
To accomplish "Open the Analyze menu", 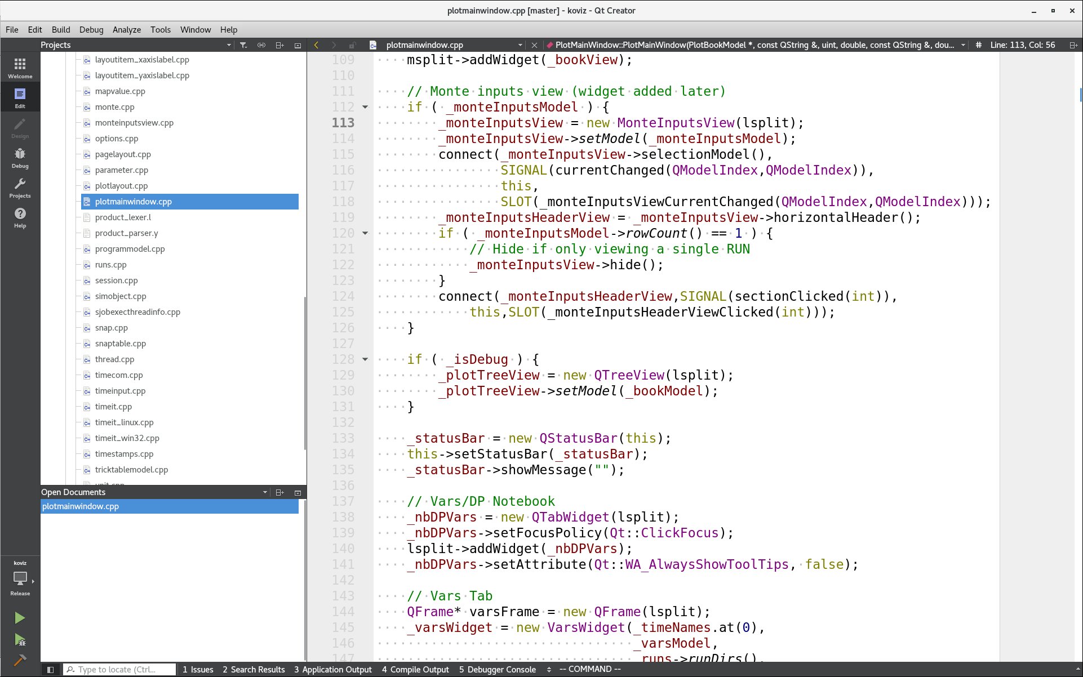I will coord(126,29).
